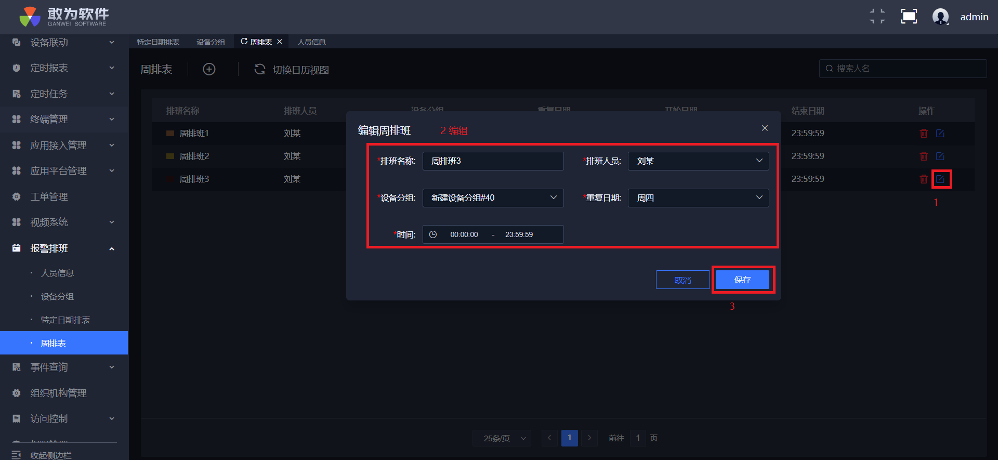
Task: Switch to the 人员信息 tab
Action: (x=311, y=42)
